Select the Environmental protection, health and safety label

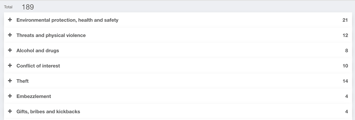[x=67, y=20]
